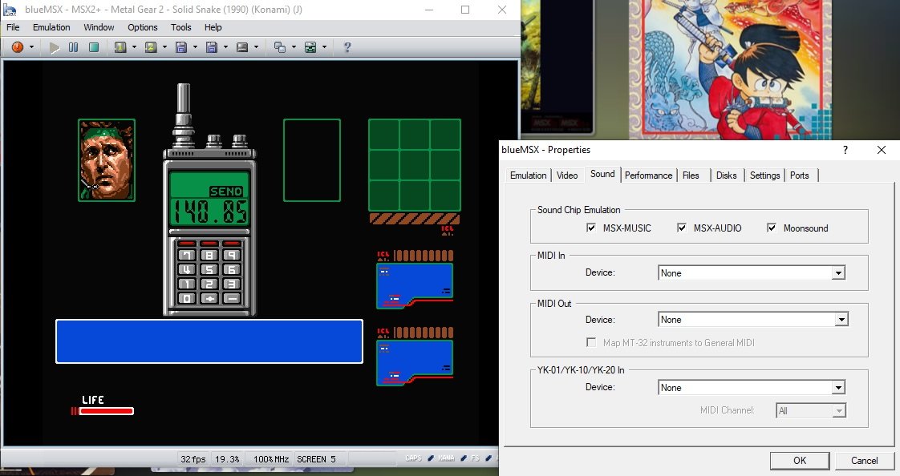Toggle the MSX-AUDIO checkbox

[x=681, y=228]
